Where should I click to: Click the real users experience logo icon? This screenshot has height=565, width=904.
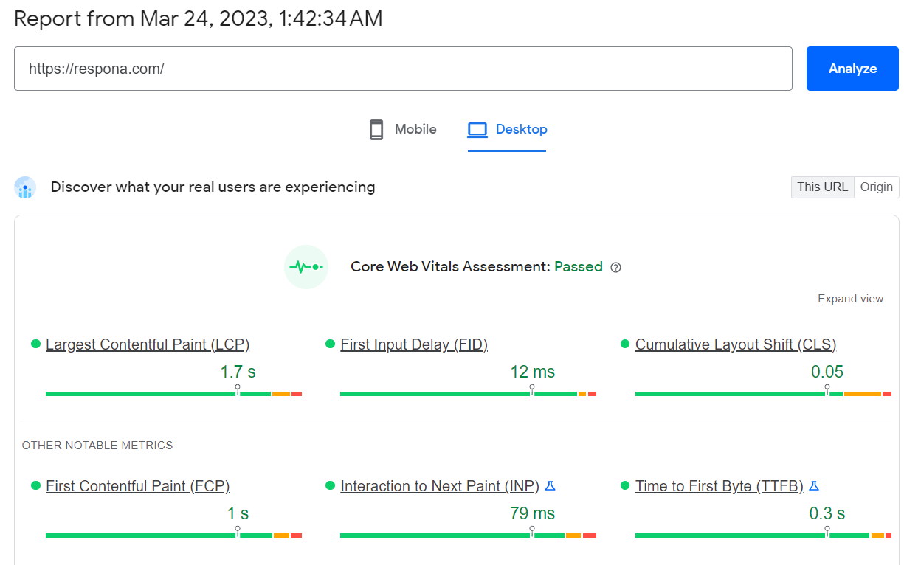click(25, 187)
